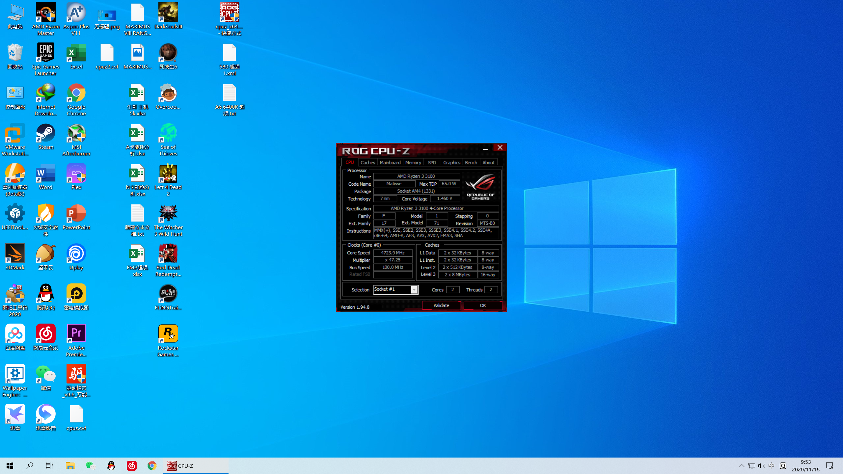Viewport: 843px width, 474px height.
Task: Select the cpuz.cvf file
Action: click(x=76, y=417)
